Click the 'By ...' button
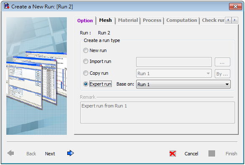 (x=222, y=73)
